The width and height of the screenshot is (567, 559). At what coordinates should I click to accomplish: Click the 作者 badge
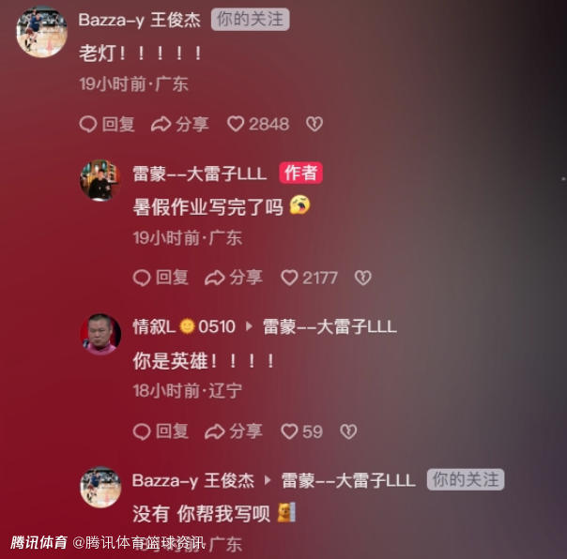(x=300, y=173)
